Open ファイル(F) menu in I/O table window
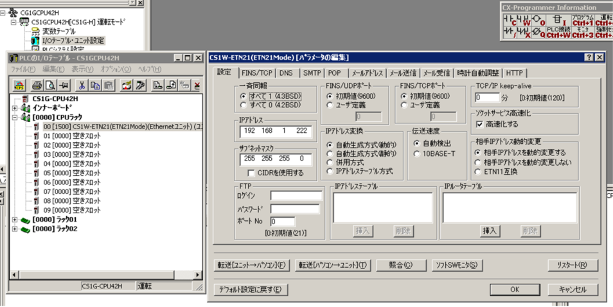 tap(22, 69)
